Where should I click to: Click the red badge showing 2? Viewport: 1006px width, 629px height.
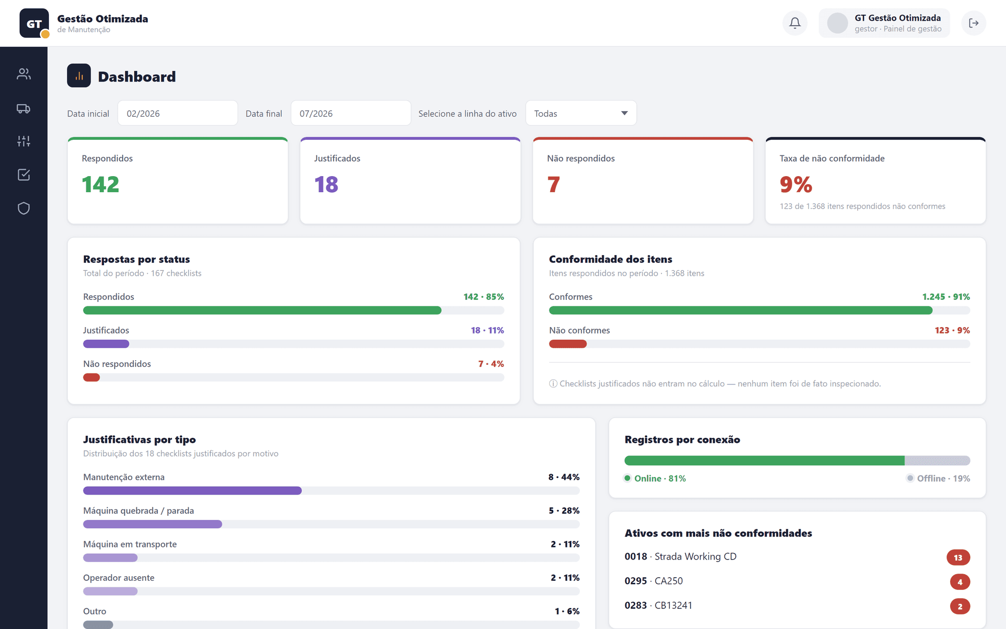pyautogui.click(x=960, y=606)
